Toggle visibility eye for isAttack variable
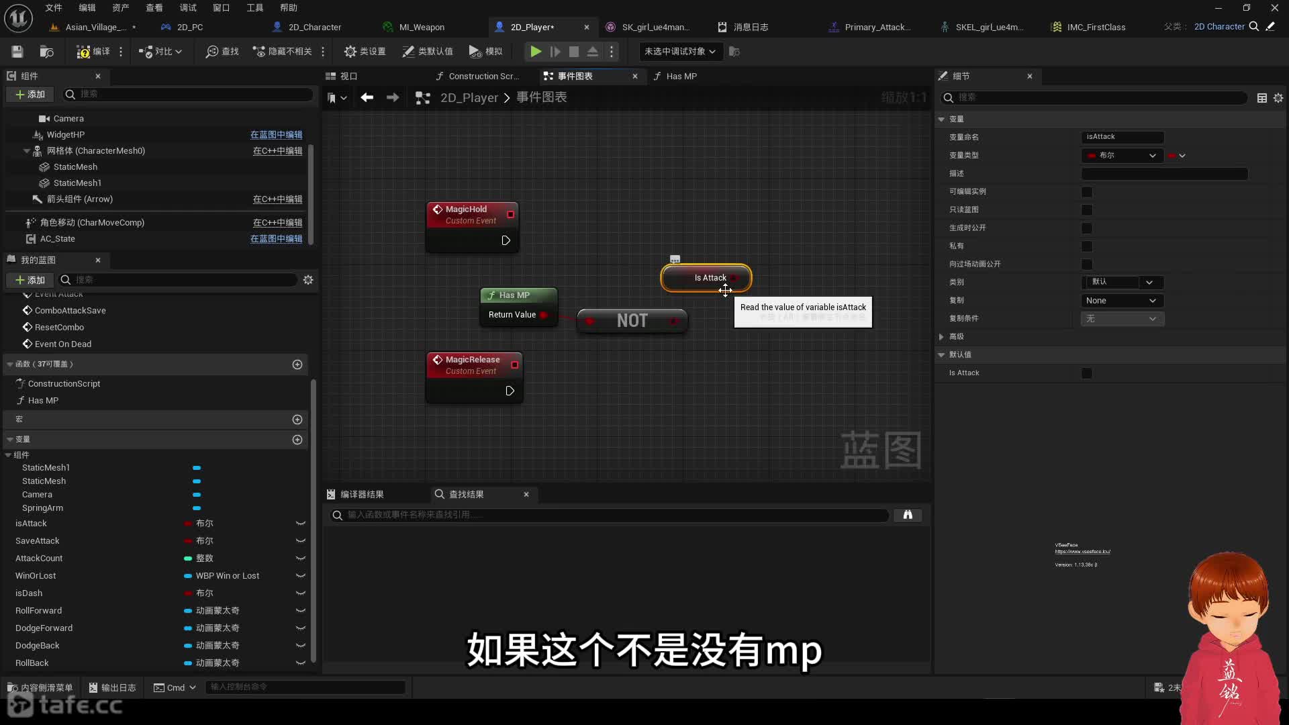The height and width of the screenshot is (725, 1289). (x=301, y=524)
